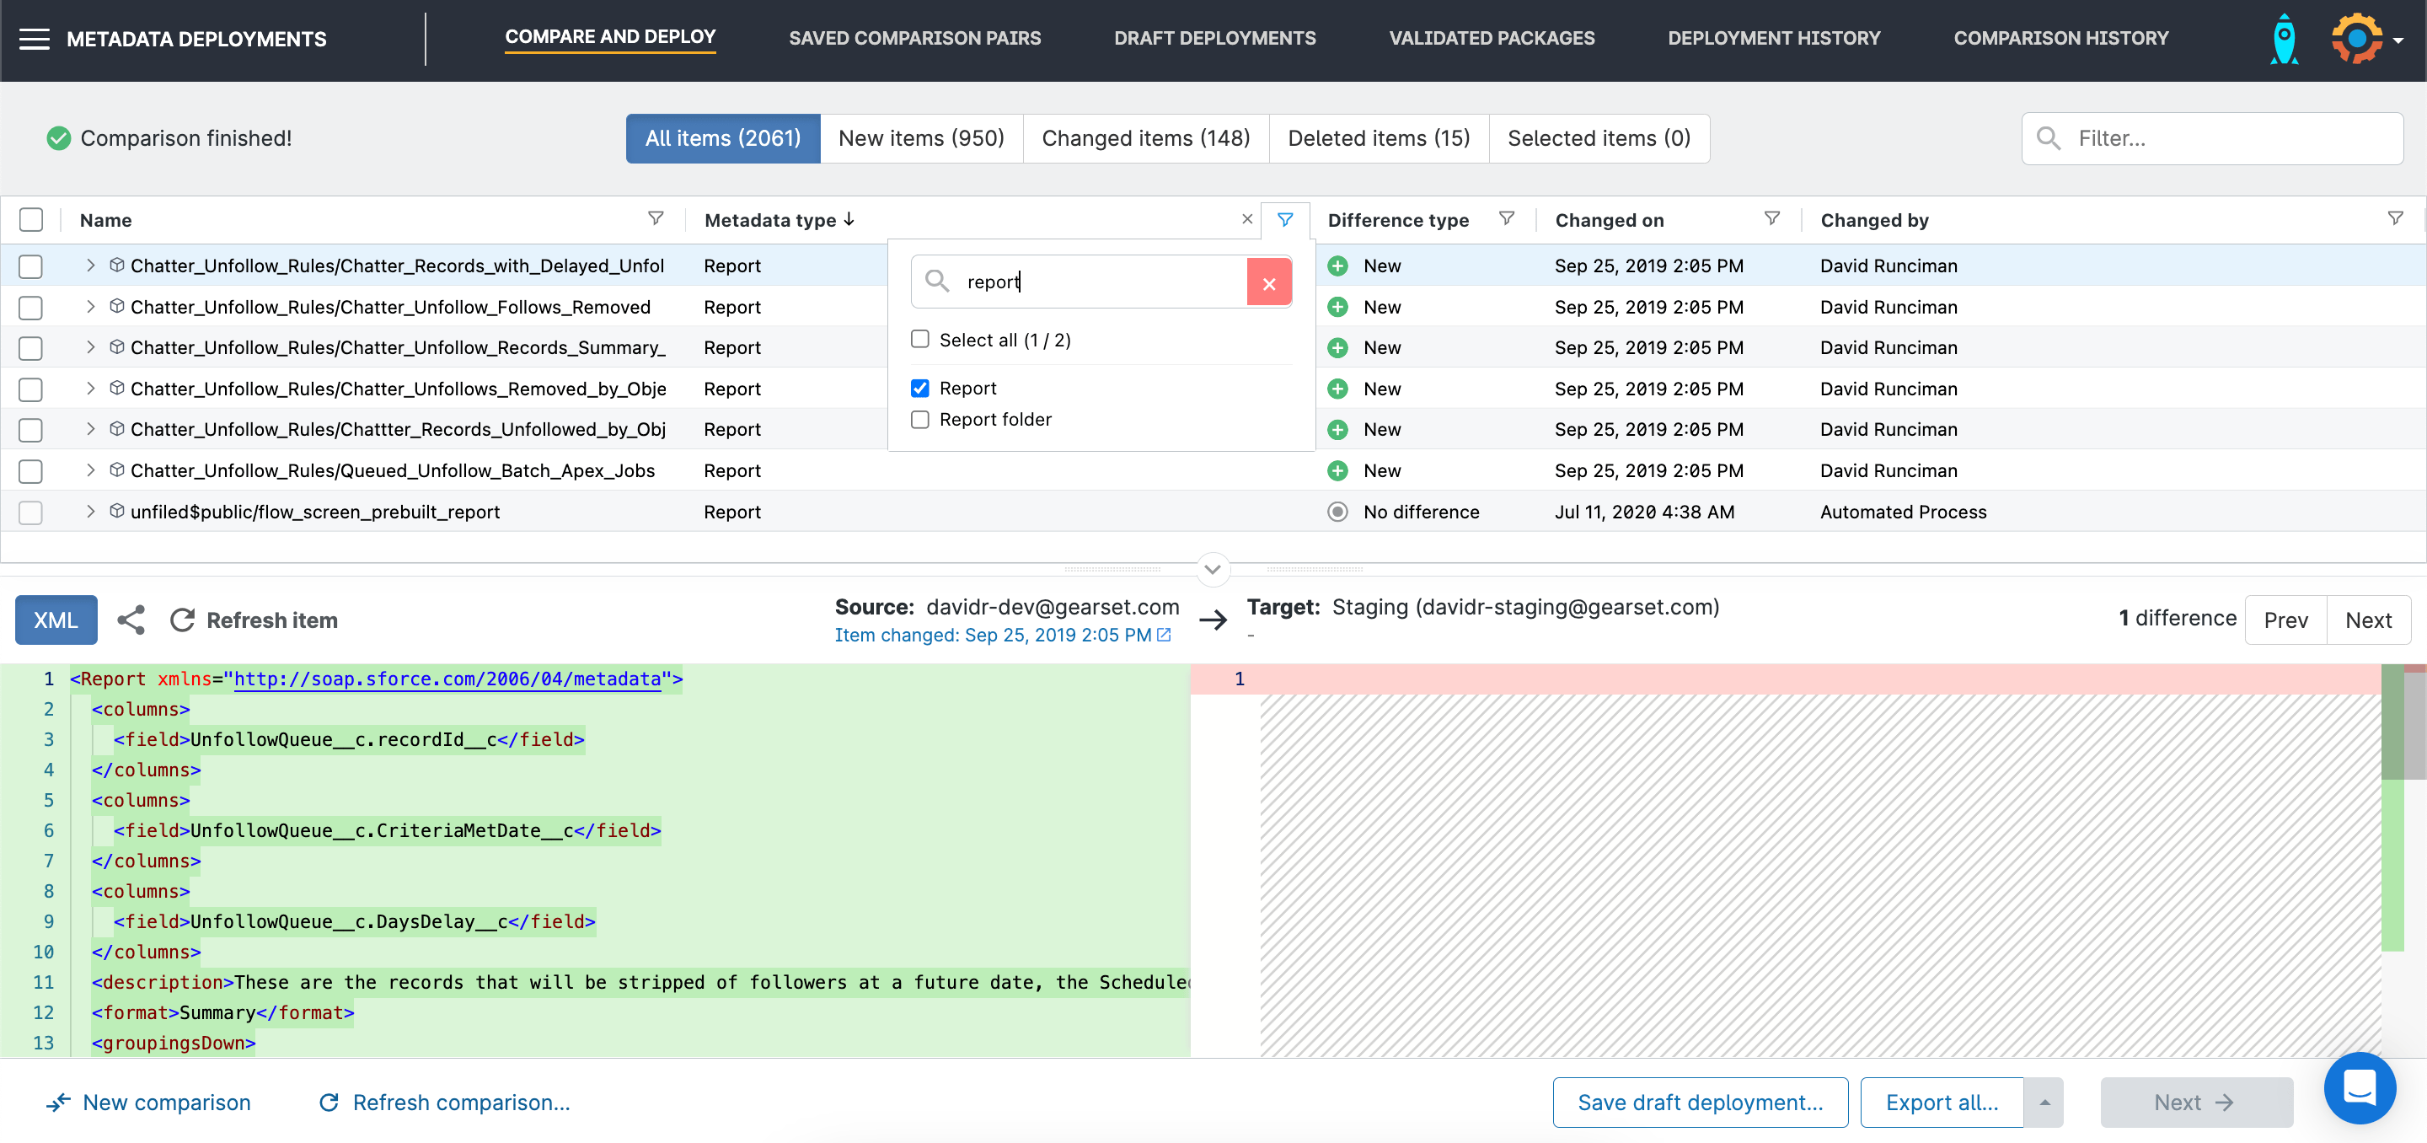Check the Report folder checkbox
The width and height of the screenshot is (2427, 1143).
pyautogui.click(x=920, y=419)
